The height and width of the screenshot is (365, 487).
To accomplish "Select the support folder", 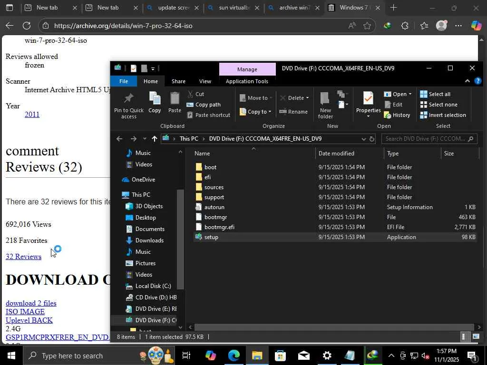I will click(214, 197).
